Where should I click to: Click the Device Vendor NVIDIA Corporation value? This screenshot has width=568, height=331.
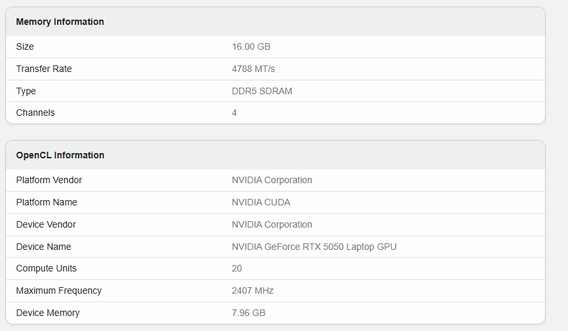pos(272,224)
